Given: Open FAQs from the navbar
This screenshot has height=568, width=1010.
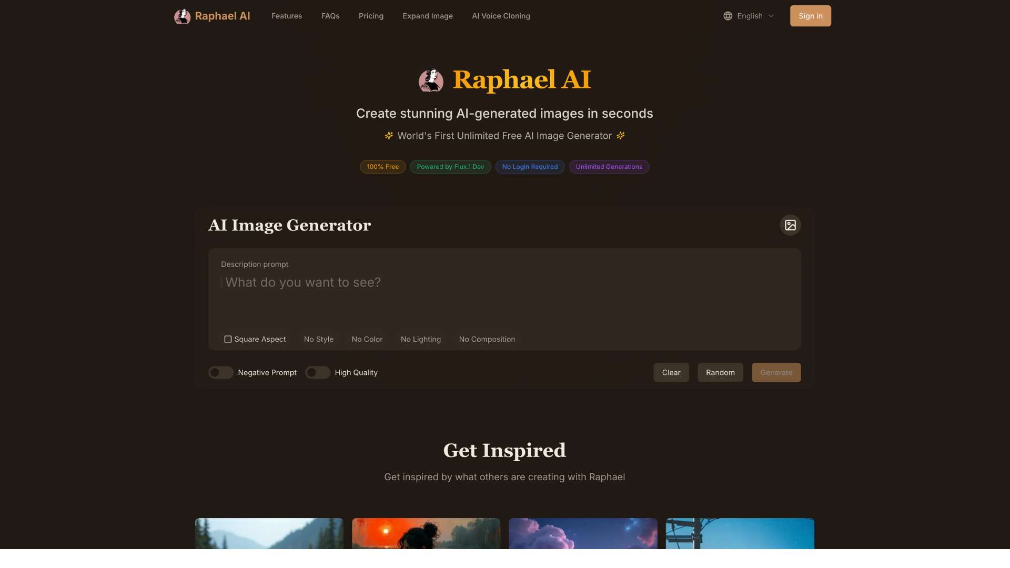Looking at the screenshot, I should 330,16.
